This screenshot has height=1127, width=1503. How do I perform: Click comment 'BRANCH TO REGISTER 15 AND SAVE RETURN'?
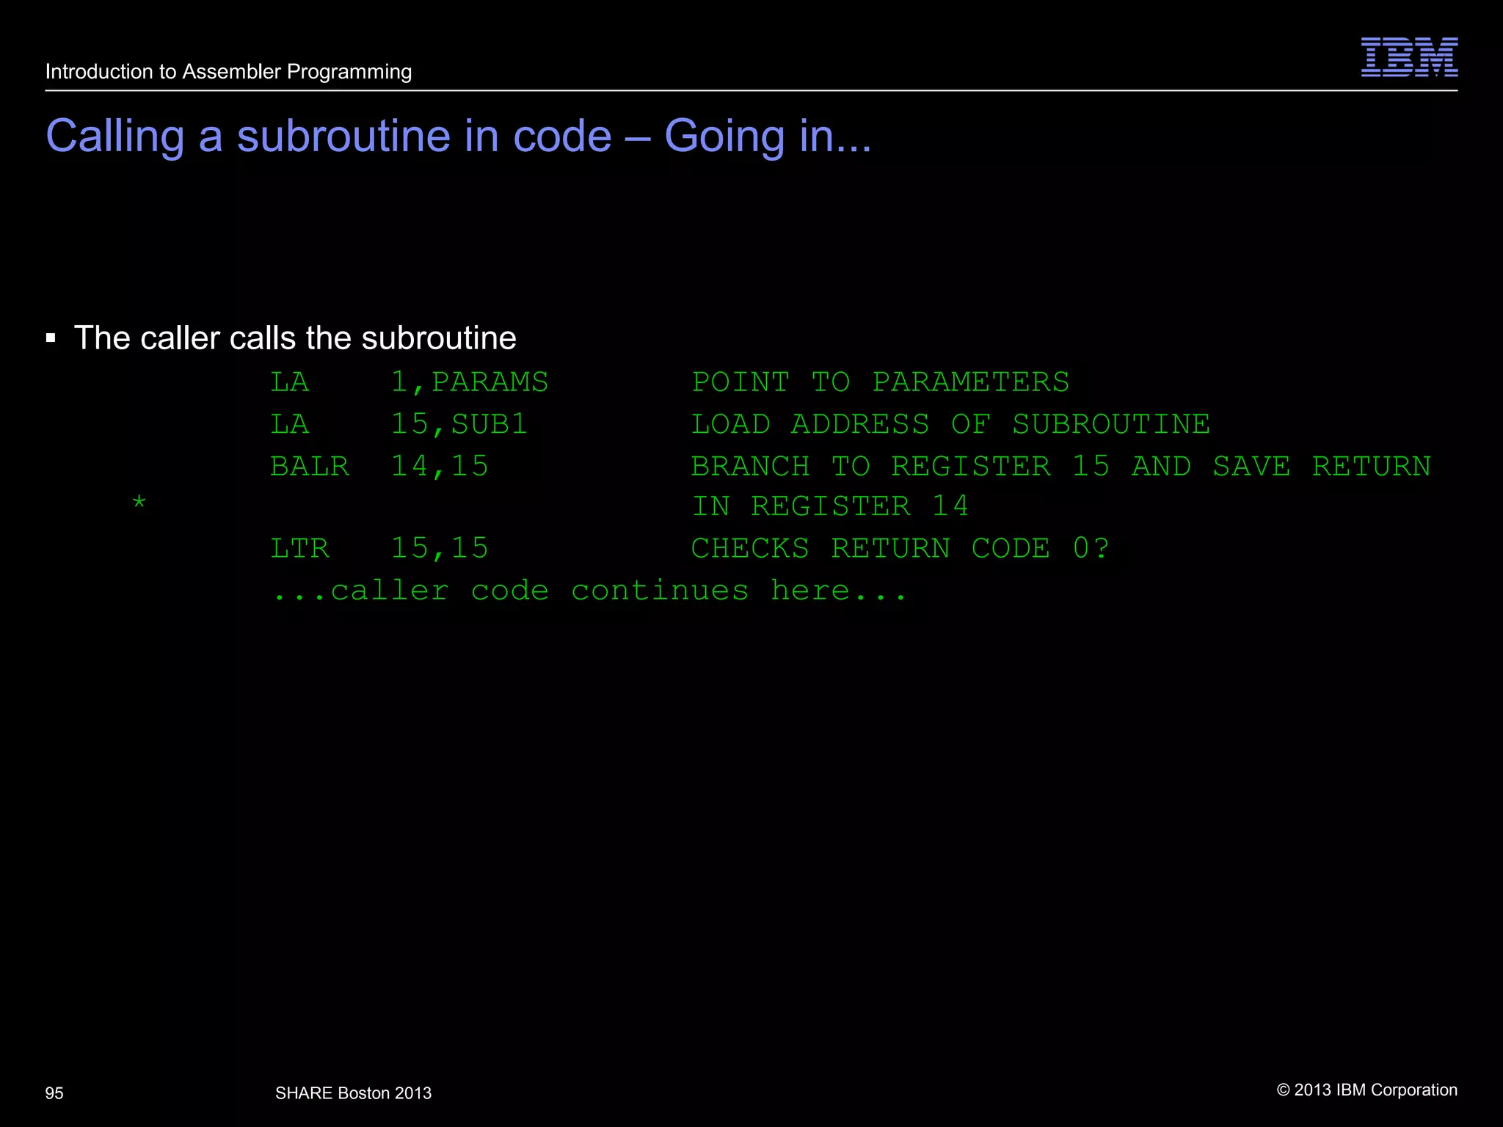(1061, 467)
